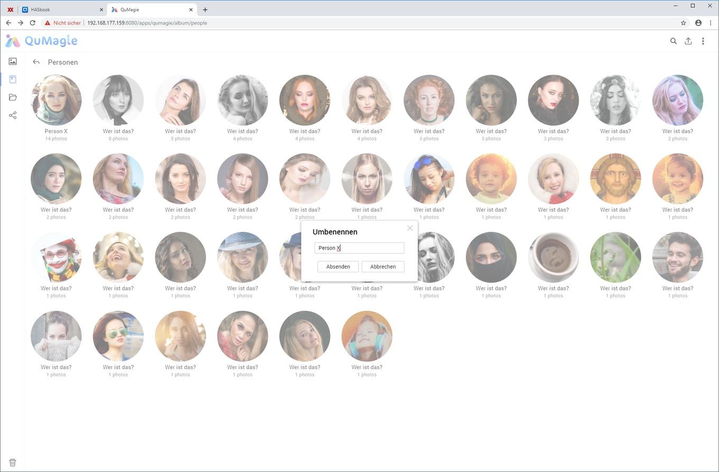Click the back arrow next to Personen
The width and height of the screenshot is (719, 472).
coord(36,62)
